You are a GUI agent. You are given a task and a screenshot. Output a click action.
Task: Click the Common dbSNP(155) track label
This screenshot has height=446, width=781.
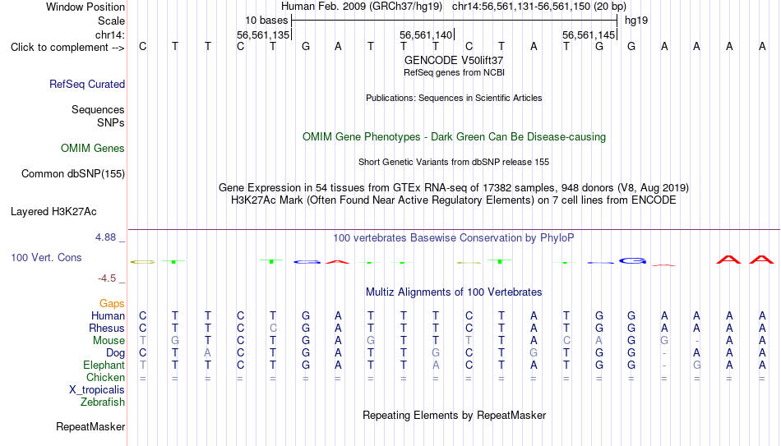tap(73, 174)
